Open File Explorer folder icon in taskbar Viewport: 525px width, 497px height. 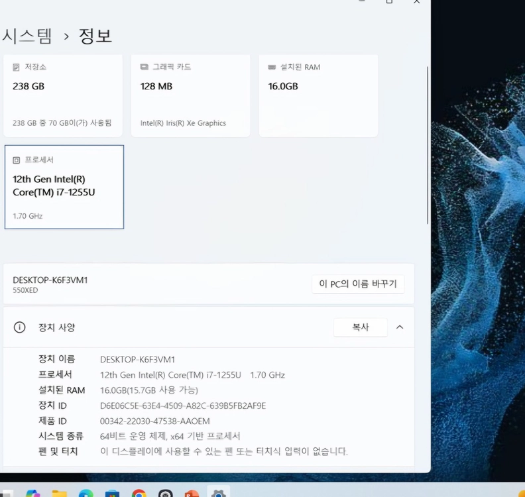click(x=59, y=493)
